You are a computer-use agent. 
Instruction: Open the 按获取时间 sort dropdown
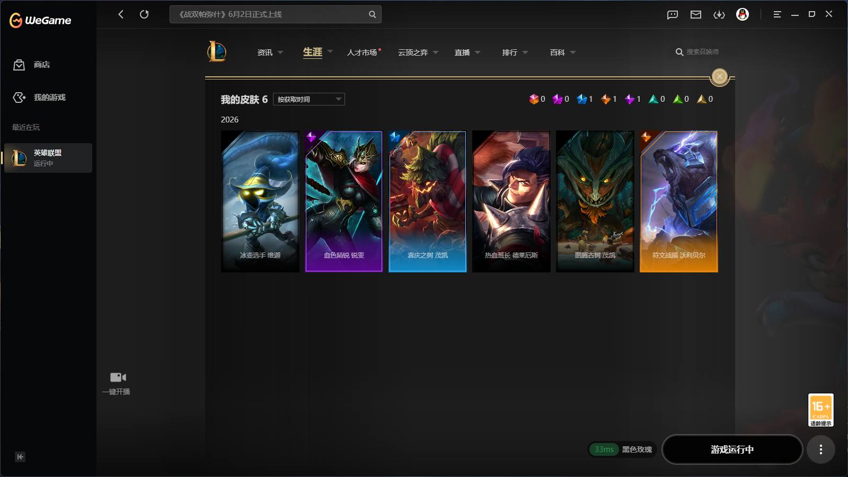pos(309,99)
